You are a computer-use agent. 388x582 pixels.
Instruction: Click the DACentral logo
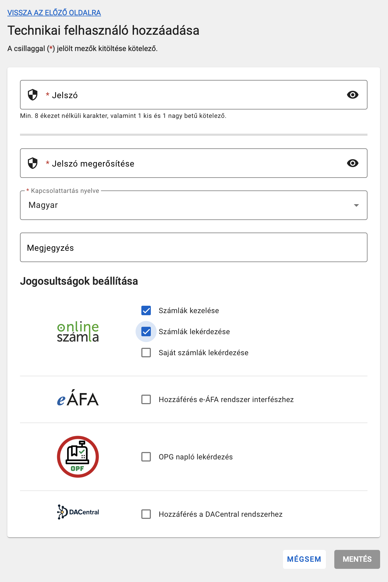78,512
